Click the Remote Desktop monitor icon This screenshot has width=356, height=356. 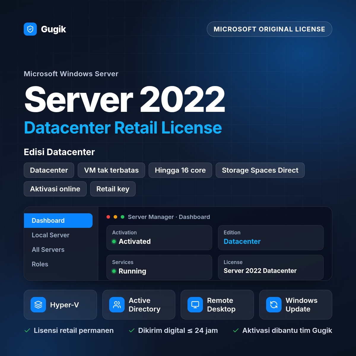pyautogui.click(x=195, y=305)
